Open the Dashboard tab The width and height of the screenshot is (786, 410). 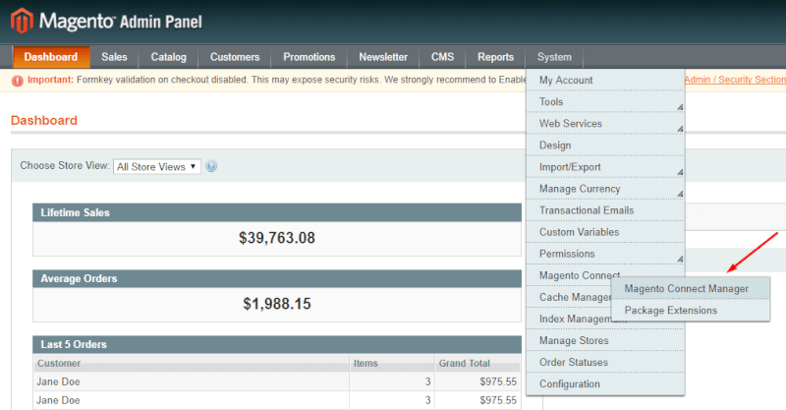pyautogui.click(x=51, y=57)
